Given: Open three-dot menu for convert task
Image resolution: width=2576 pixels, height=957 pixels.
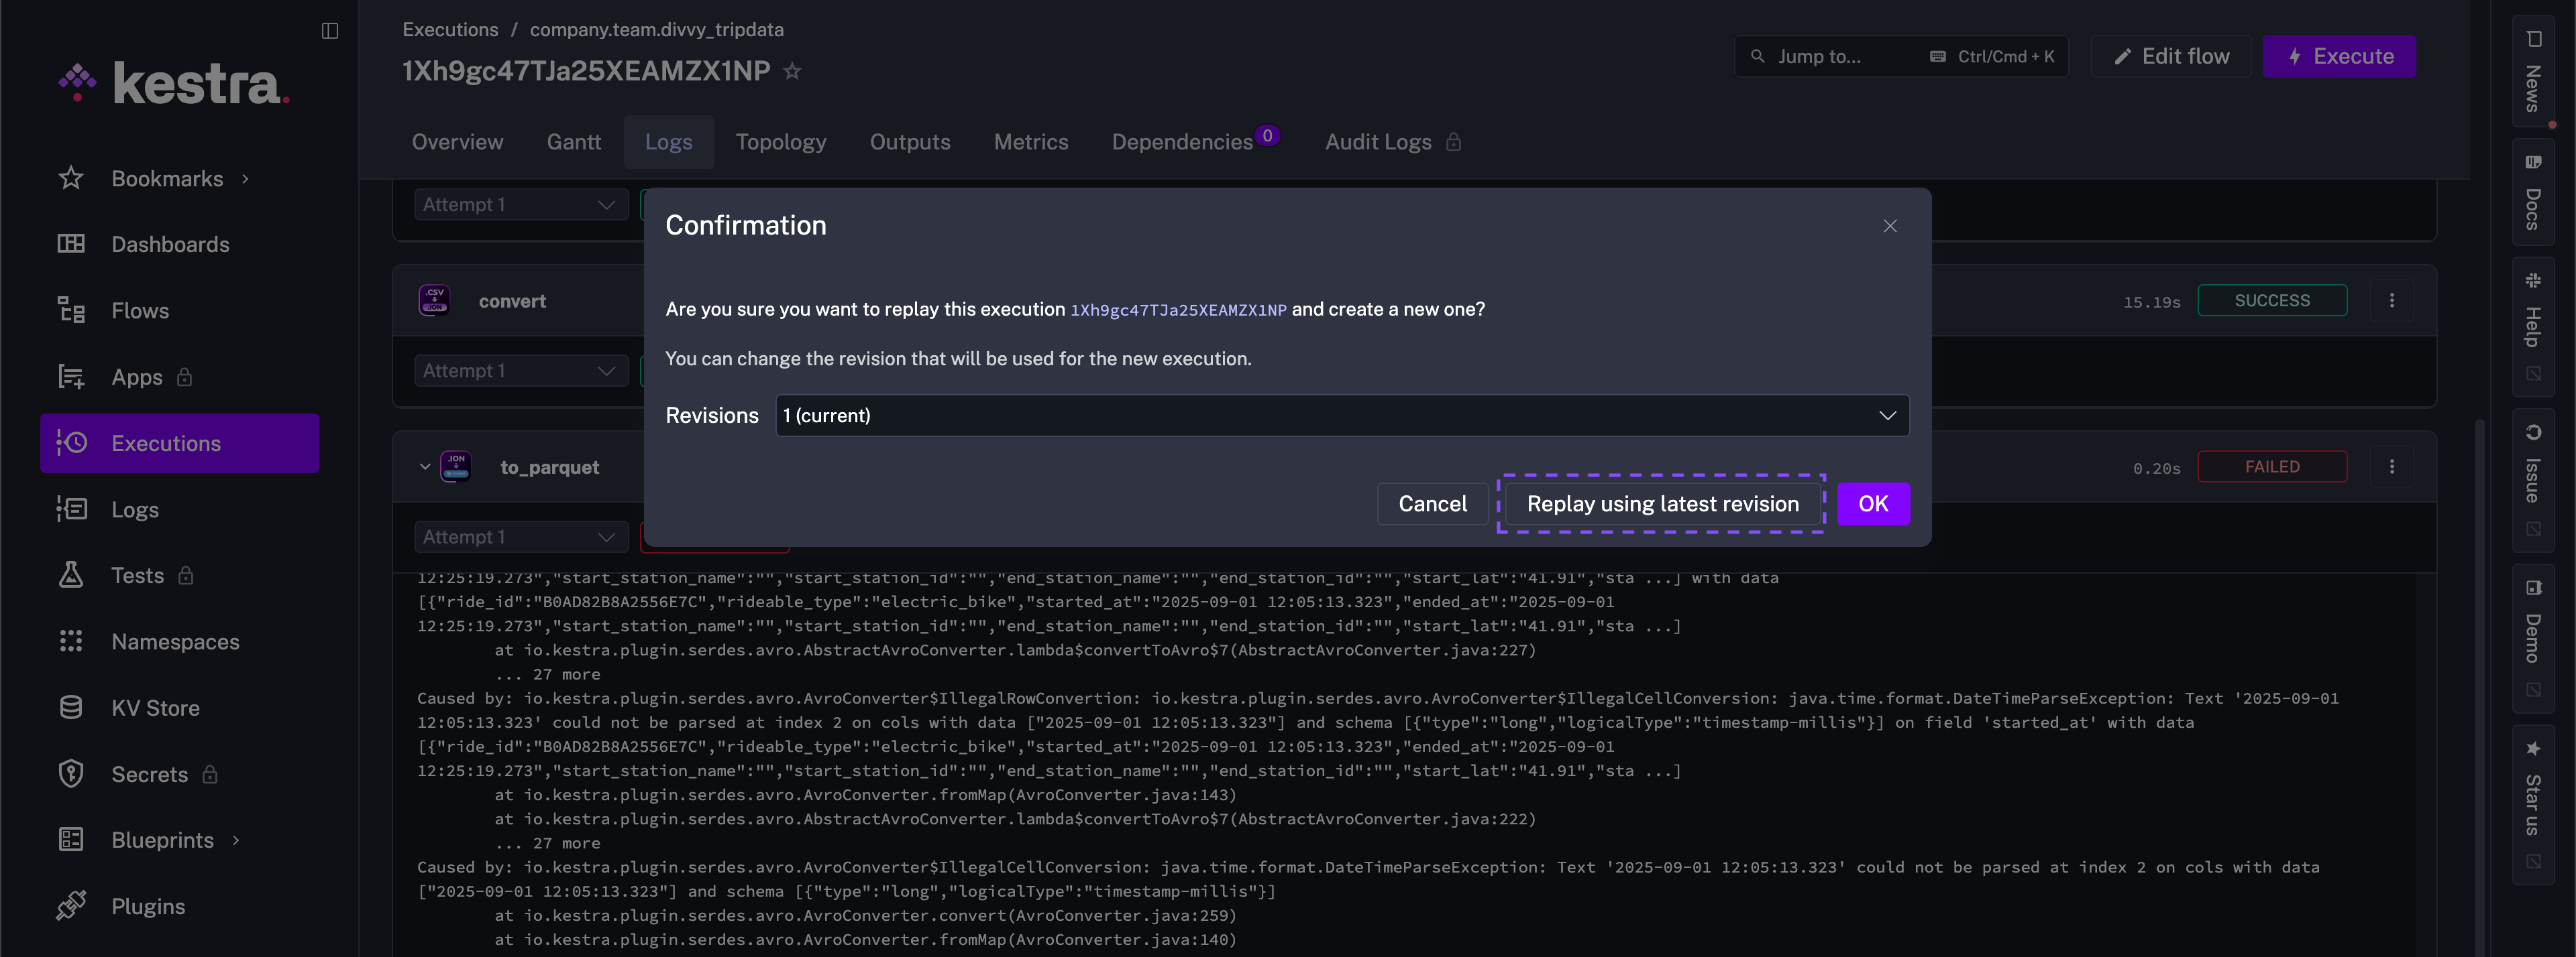Looking at the screenshot, I should (2391, 301).
